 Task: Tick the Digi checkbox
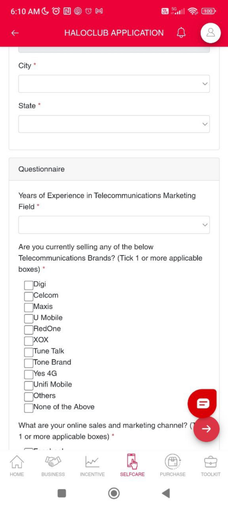coord(29,285)
